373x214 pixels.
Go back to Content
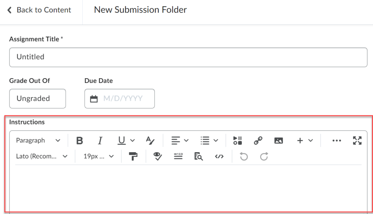click(38, 10)
